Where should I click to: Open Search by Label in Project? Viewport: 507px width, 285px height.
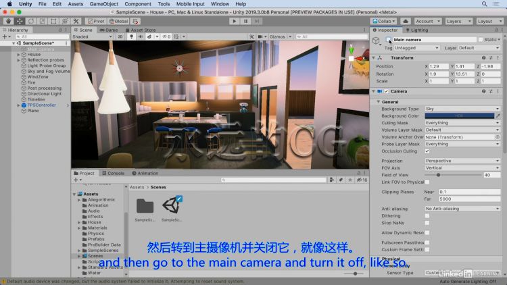pos(341,180)
